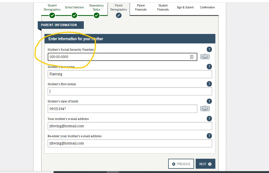The width and height of the screenshot is (269, 173).
Task: Show help for Mother's date of birth
Action: 209,101
